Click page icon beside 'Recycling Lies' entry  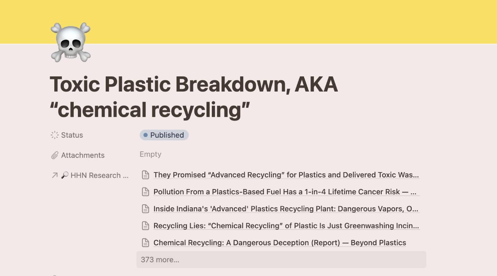[x=145, y=226]
